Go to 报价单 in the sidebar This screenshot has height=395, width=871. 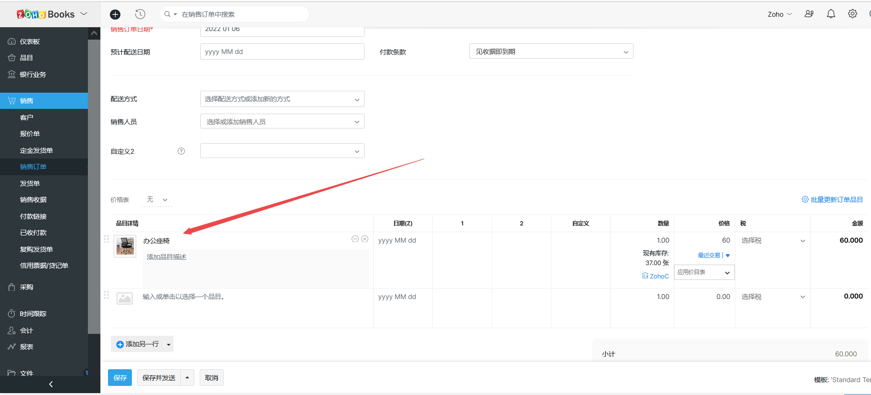(x=30, y=134)
